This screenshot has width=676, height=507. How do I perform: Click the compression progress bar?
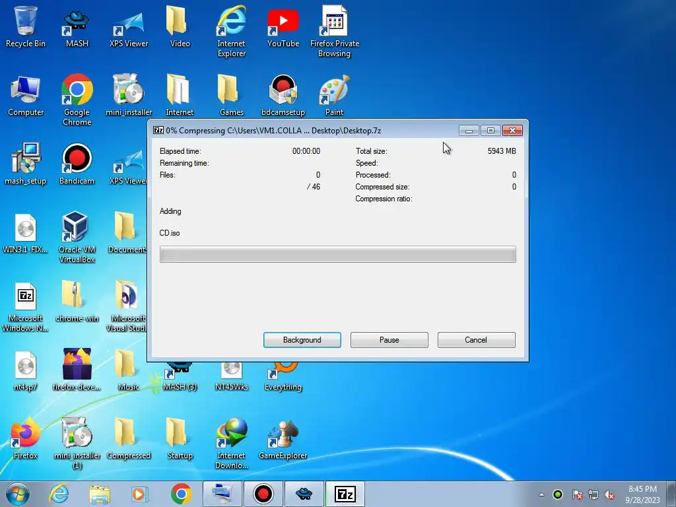[x=337, y=254]
